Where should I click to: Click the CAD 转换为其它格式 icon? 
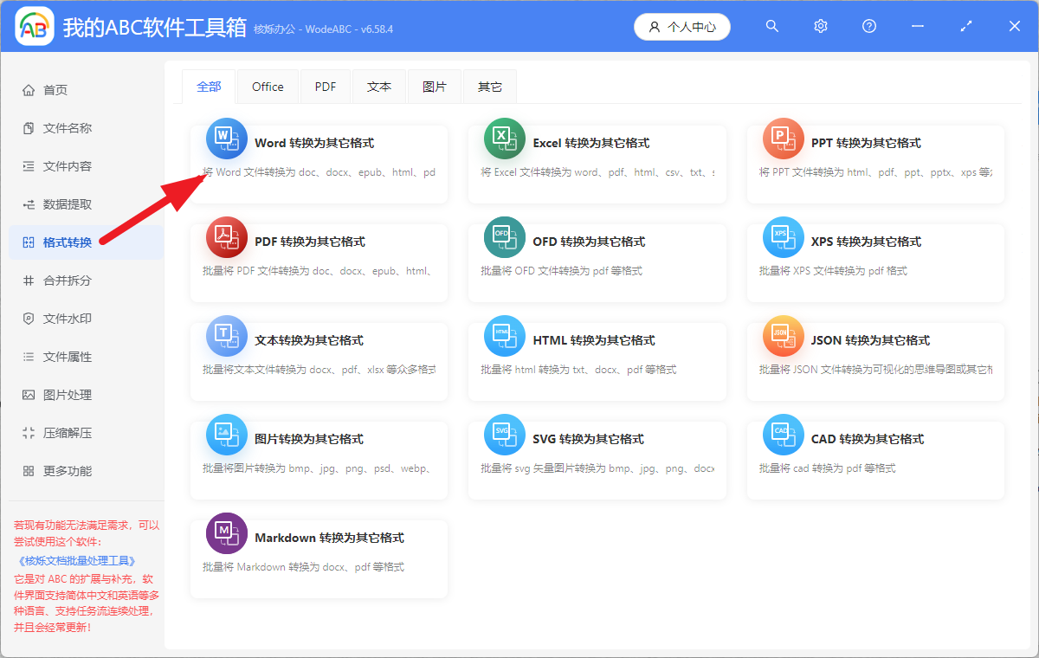pyautogui.click(x=783, y=435)
